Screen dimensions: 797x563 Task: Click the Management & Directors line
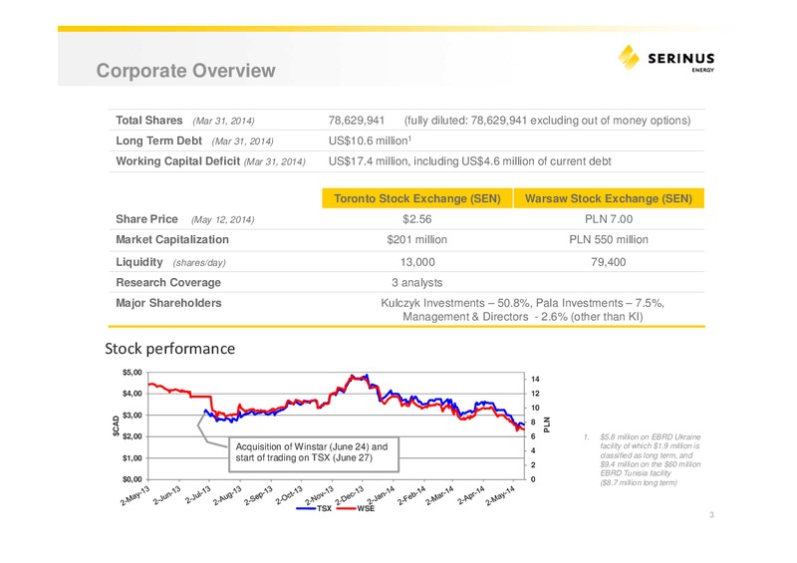(522, 317)
